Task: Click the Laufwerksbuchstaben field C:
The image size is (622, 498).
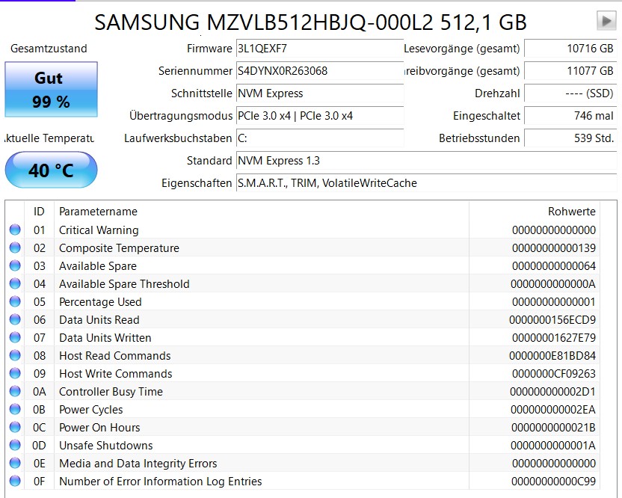Action: [x=320, y=138]
